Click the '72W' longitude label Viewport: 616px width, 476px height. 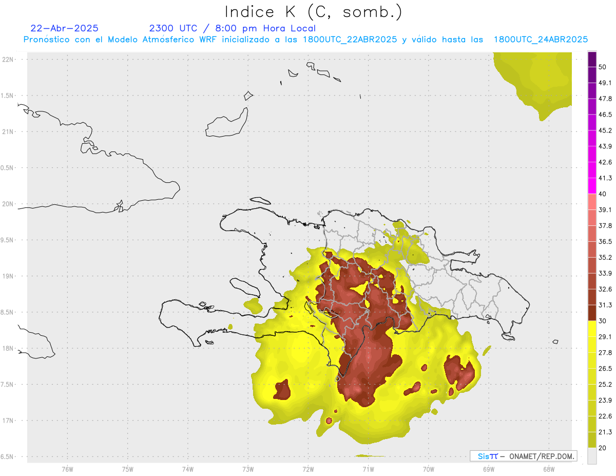coord(308,469)
